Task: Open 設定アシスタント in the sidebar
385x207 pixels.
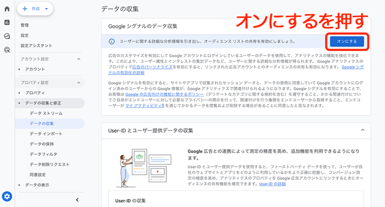Action: [x=36, y=46]
